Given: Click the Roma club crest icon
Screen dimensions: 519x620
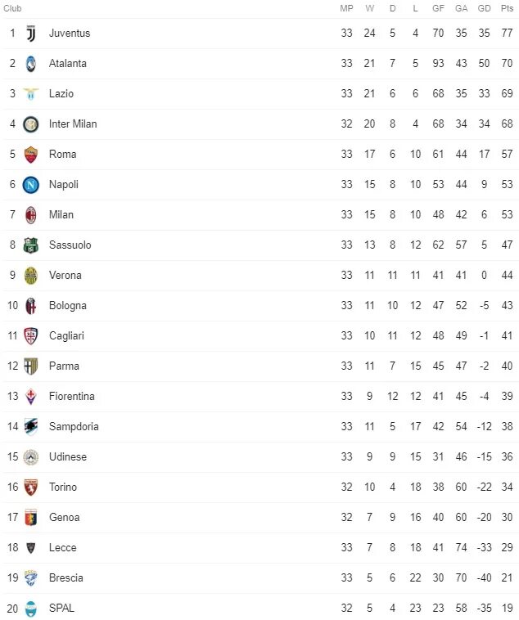Looking at the screenshot, I should [x=31, y=155].
